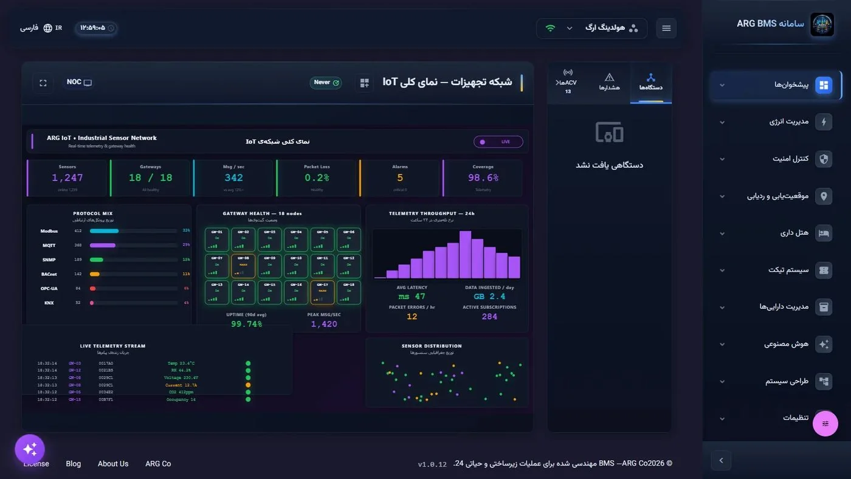Screen dimensions: 851x479
Task: Switch to the دستگاه‌ها tab
Action: tap(651, 83)
